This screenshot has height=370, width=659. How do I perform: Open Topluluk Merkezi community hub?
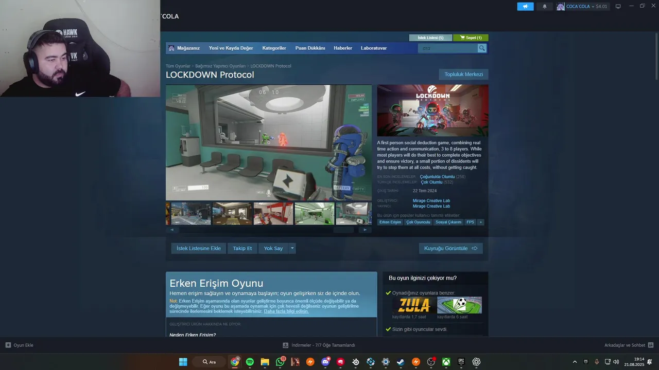click(463, 75)
